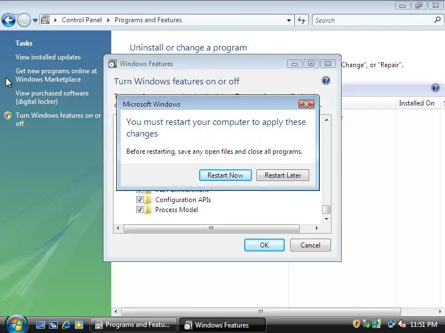Open the recent pages dropdown arrow
The width and height of the screenshot is (445, 333).
tap(35, 21)
